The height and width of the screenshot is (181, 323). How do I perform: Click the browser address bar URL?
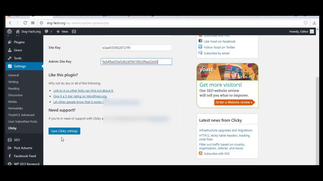click(x=78, y=23)
